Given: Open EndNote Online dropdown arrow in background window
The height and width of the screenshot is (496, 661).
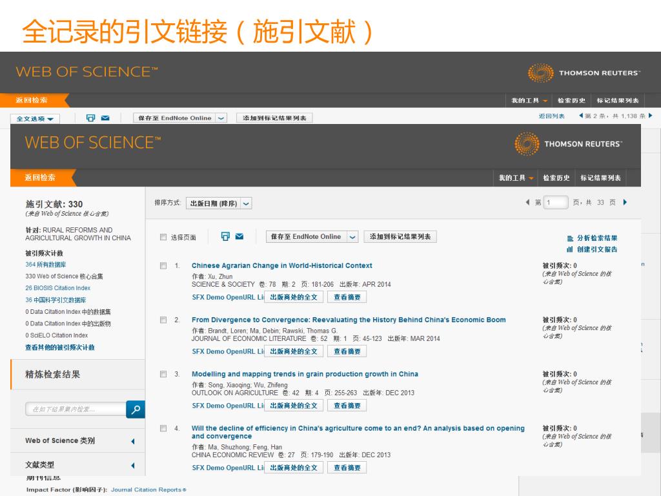Looking at the screenshot, I should tap(221, 118).
